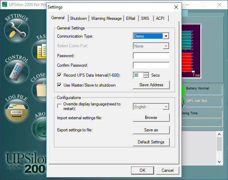228x180 pixels.
Task: Click the Close folder icon in main window
Action: (39, 89)
